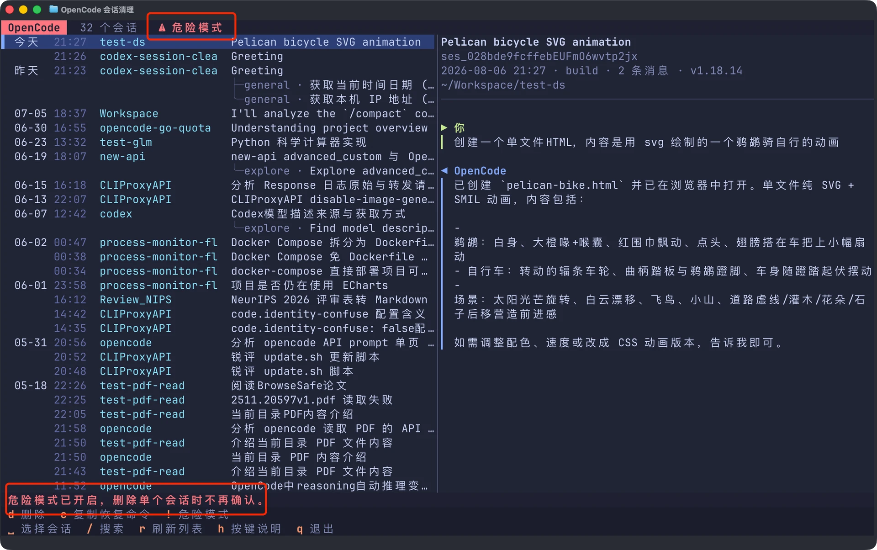Viewport: 877px width, 550px height.
Task: Select the 21:43 test-pdf-read session
Action: click(217, 471)
